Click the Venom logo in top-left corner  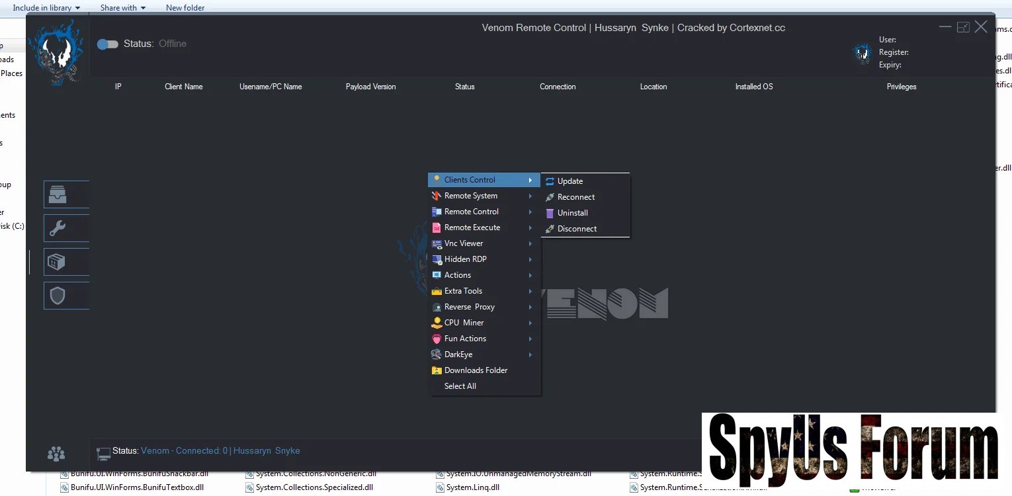60,52
